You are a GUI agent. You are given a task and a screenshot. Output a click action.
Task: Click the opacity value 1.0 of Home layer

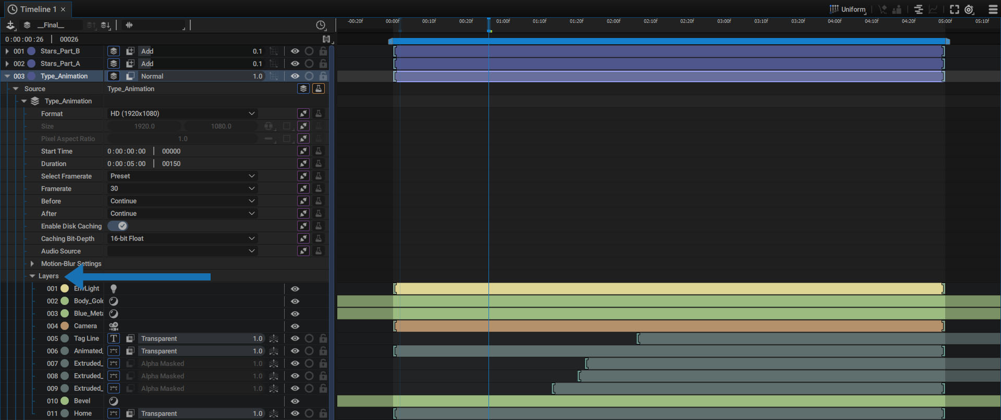coord(258,413)
